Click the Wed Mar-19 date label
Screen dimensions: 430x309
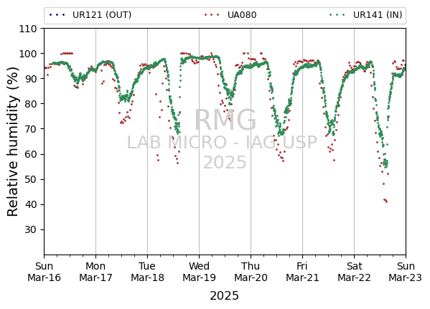199,272
